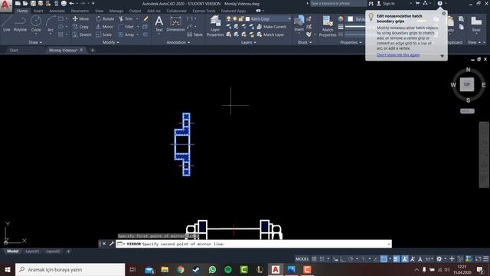This screenshot has height=276, width=490.
Task: Toggle polar tracking in status bar
Action: tap(351, 259)
